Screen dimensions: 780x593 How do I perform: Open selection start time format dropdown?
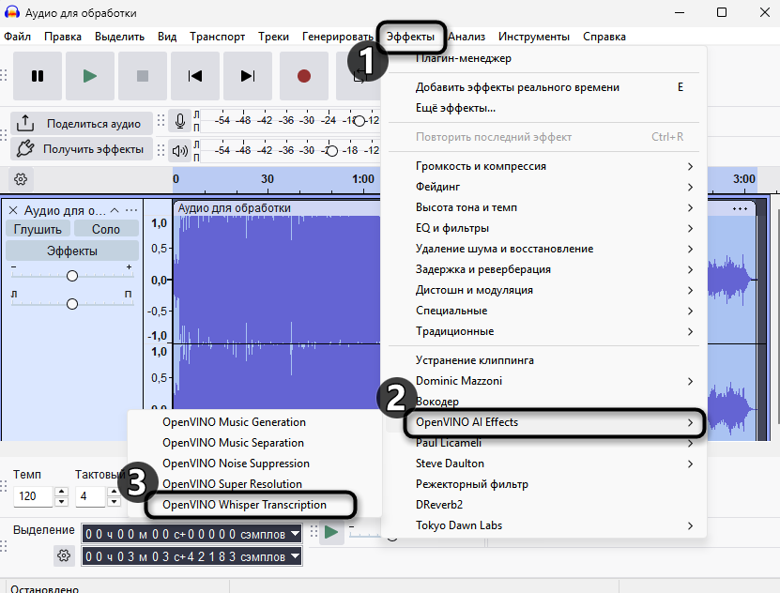[295, 534]
